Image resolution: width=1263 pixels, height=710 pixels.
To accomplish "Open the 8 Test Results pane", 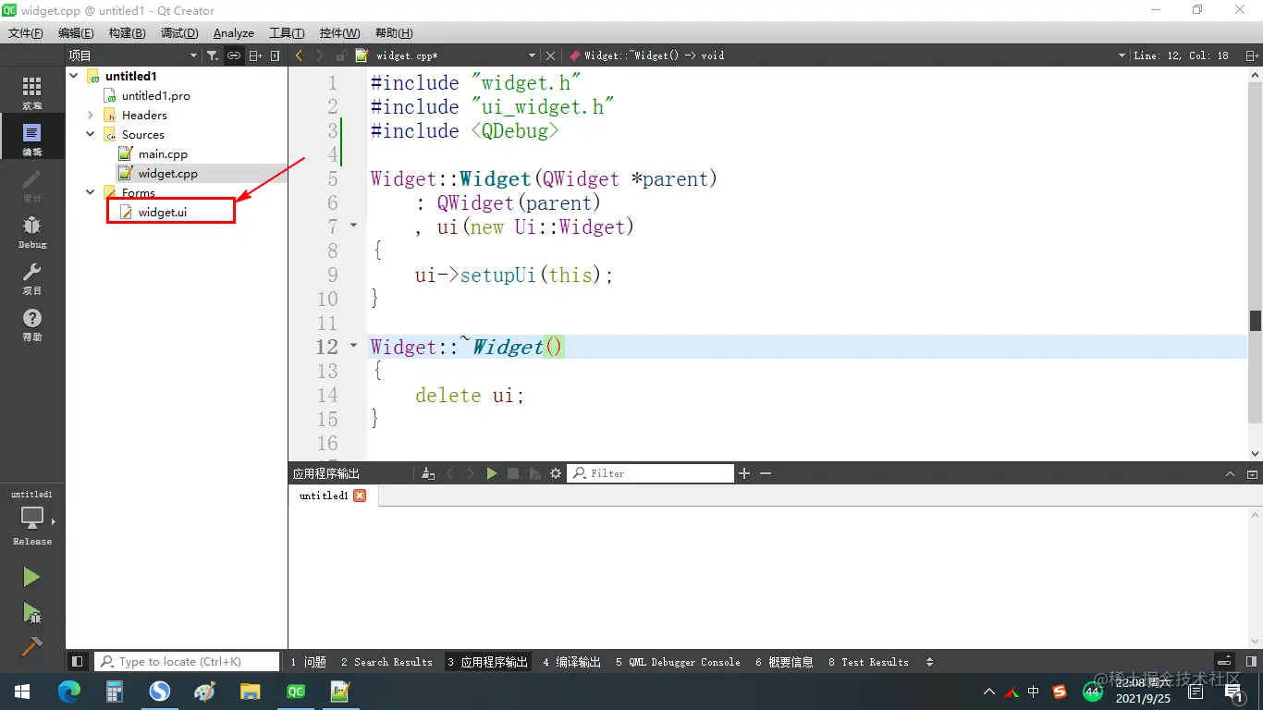I will [868, 662].
